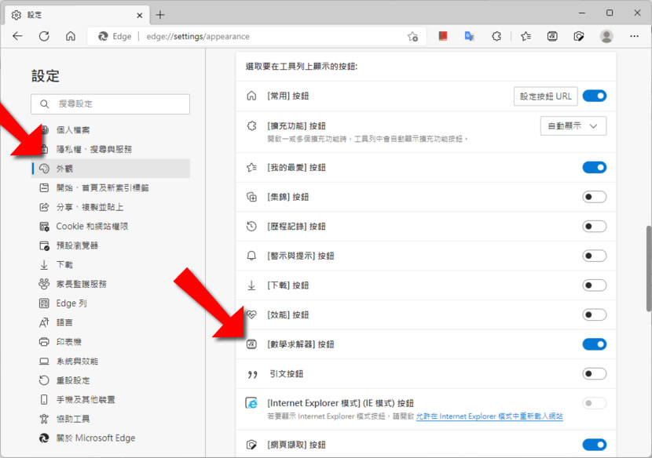Open the red bookmark extension icon
This screenshot has width=652, height=458.
click(443, 36)
